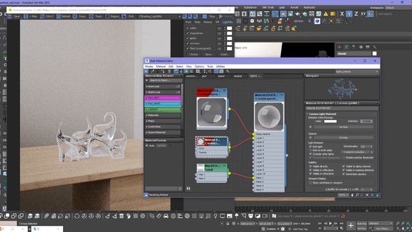Select red-header material node thumbnail
Viewport: 412px width, 232px height.
(212, 112)
